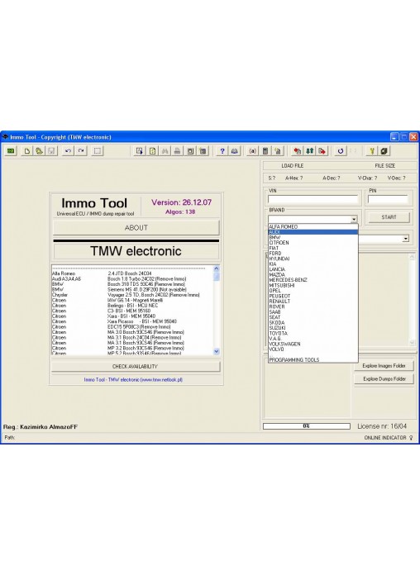Click the document-with-arrow import icon
This screenshot has width=420, height=575.
click(x=139, y=150)
